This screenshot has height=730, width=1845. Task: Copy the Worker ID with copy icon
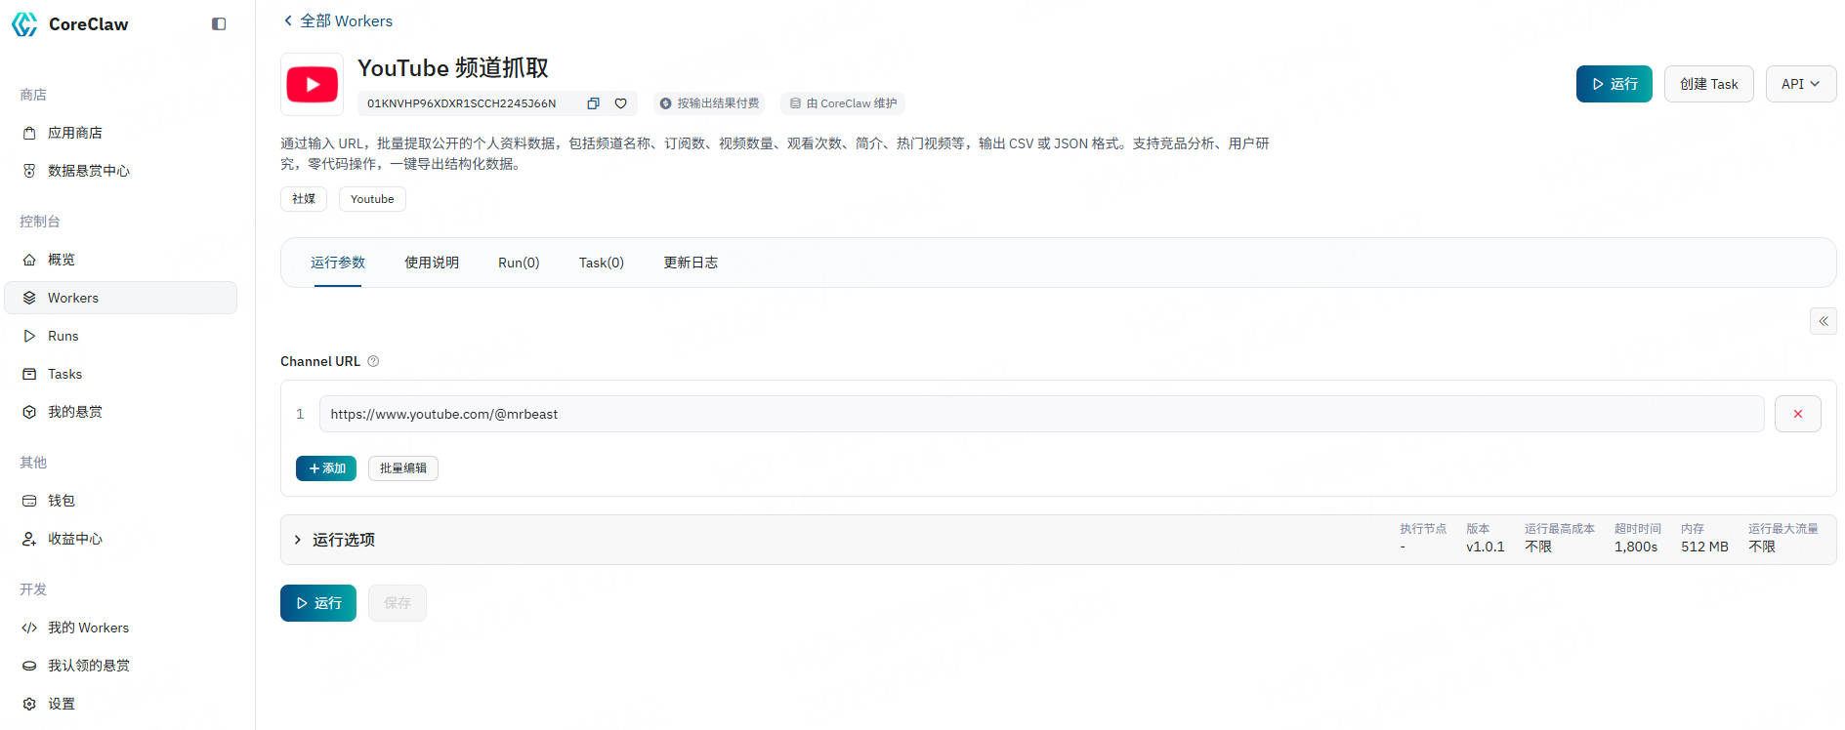(x=593, y=103)
